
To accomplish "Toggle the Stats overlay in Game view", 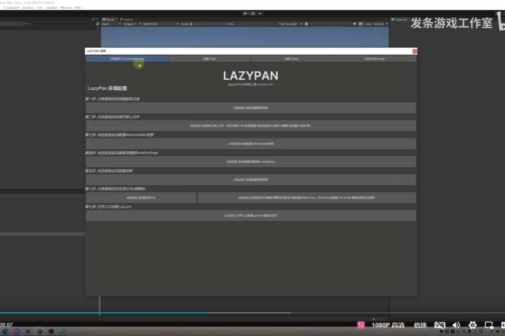I will [368, 24].
